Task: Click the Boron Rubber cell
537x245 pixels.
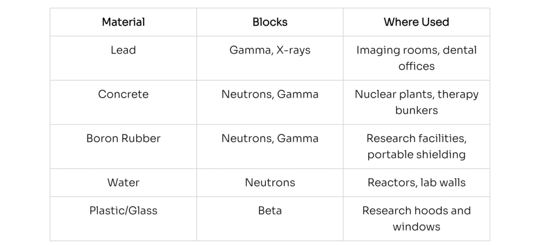Action: pyautogui.click(x=123, y=139)
